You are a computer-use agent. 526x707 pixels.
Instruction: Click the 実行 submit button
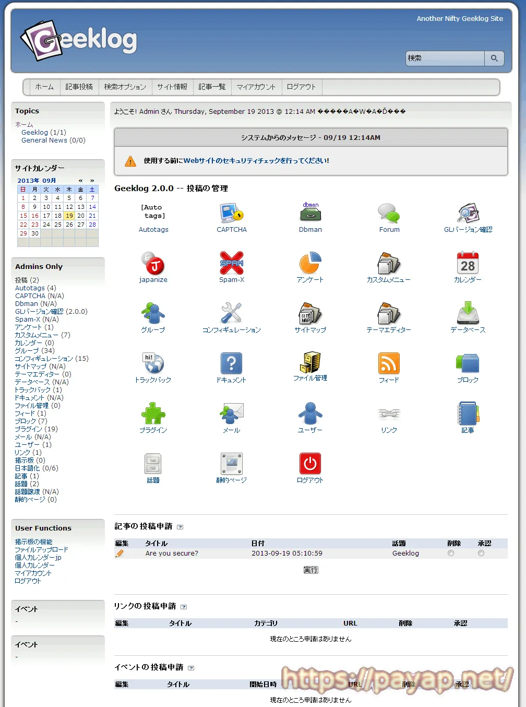pos(311,570)
